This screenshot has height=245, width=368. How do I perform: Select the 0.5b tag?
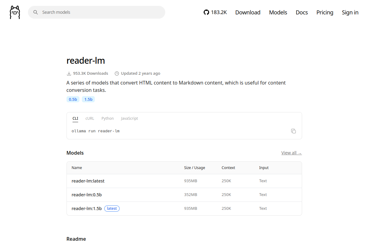point(73,99)
